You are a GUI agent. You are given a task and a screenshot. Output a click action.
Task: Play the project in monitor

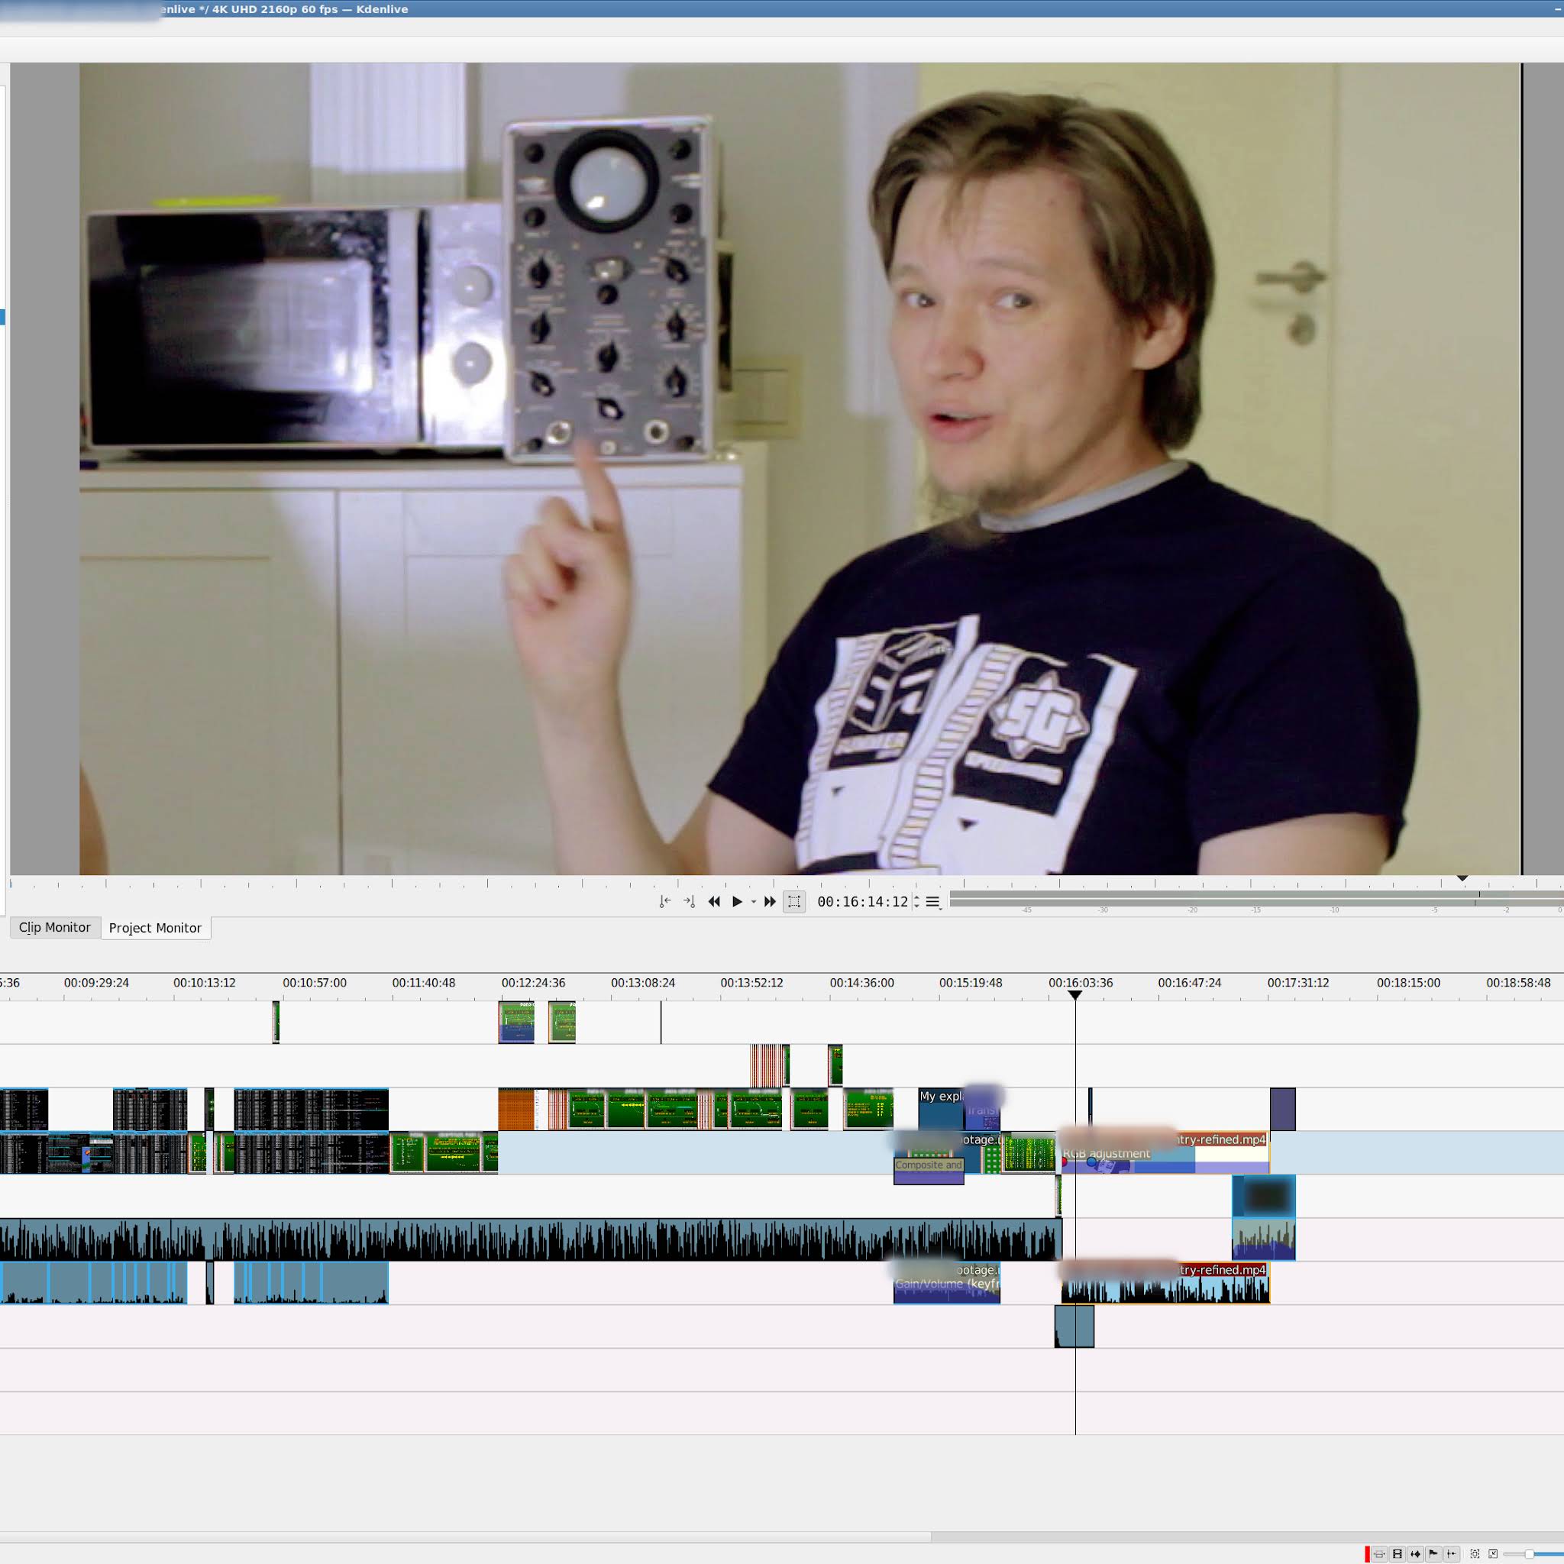(x=737, y=901)
